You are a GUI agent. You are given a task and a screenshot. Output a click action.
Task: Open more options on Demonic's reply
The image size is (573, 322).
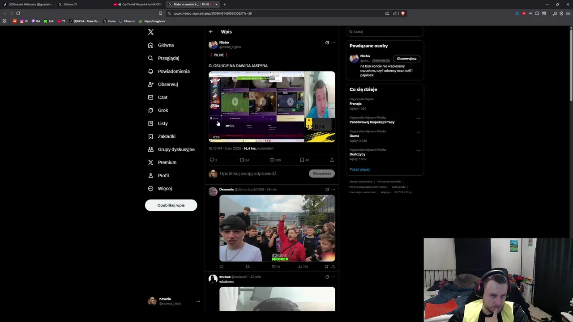(333, 189)
